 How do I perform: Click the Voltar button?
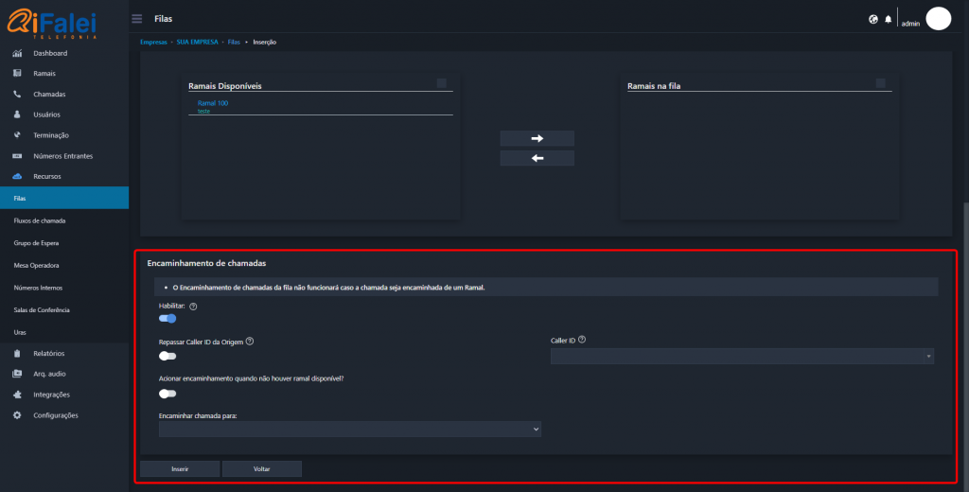coord(261,468)
